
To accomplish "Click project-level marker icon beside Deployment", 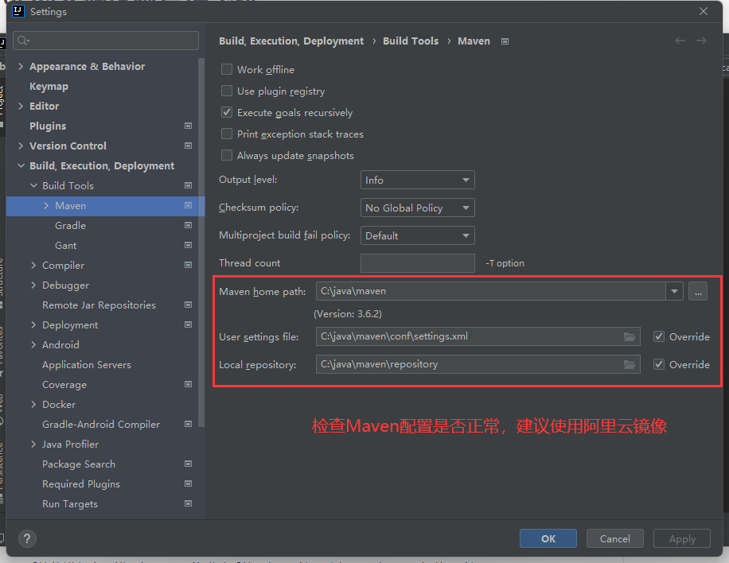I will tap(189, 324).
